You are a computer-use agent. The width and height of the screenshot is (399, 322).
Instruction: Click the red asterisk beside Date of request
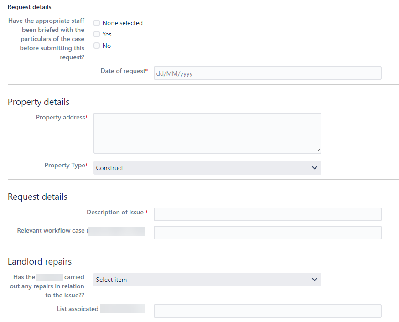click(148, 70)
